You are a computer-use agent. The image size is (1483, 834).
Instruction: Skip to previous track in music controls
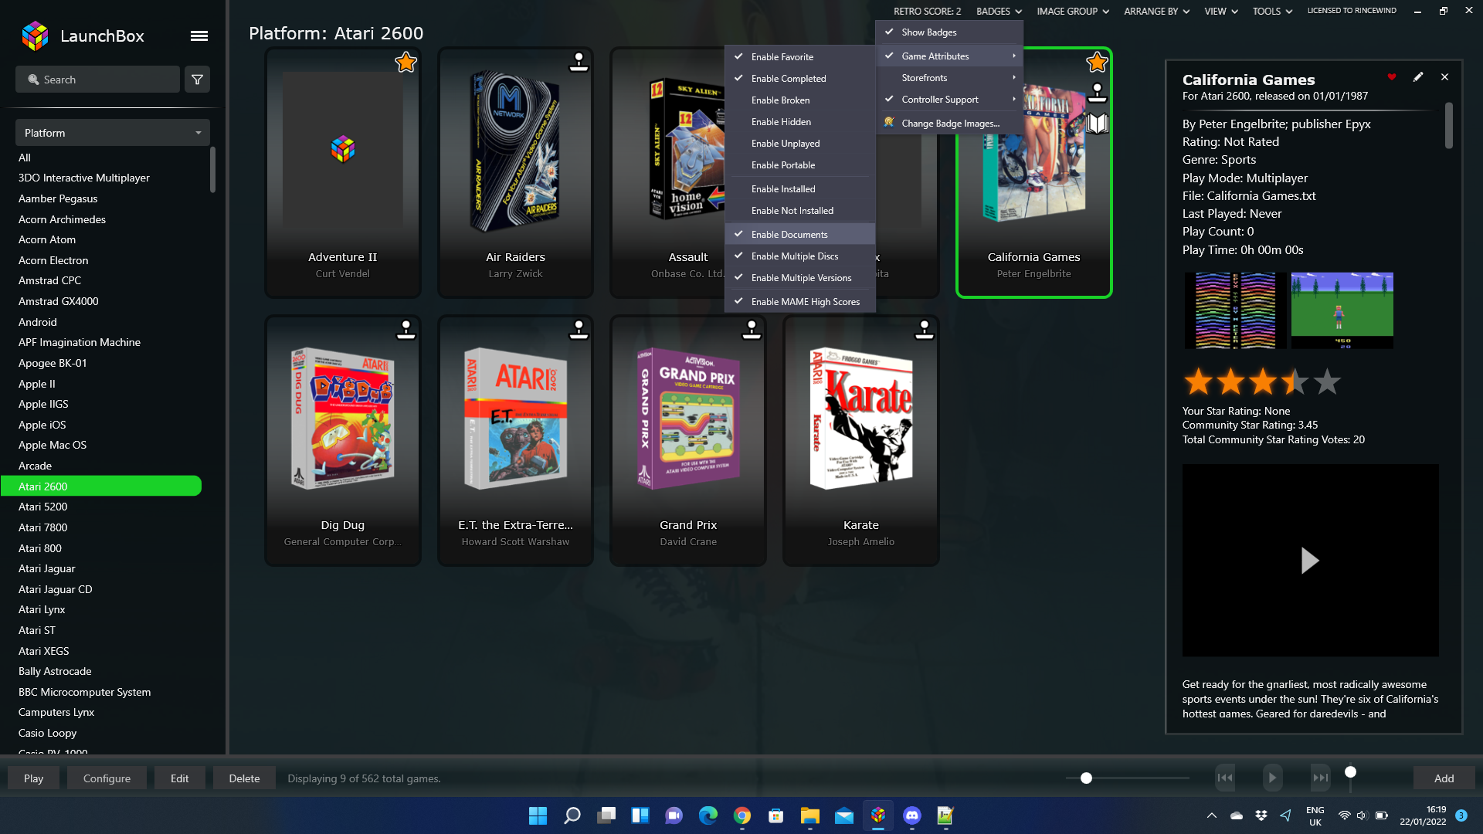click(x=1225, y=778)
